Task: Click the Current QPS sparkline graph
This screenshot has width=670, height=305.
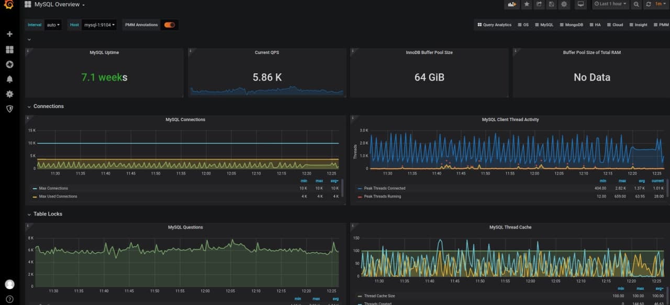Action: click(267, 91)
